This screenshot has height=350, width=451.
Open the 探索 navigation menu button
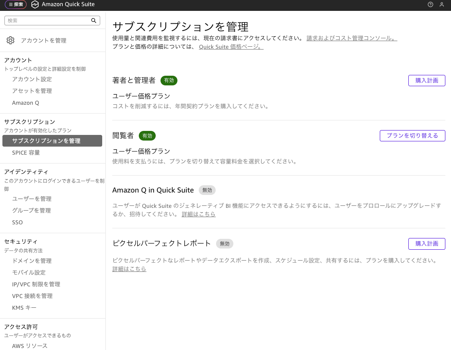coord(16,4)
